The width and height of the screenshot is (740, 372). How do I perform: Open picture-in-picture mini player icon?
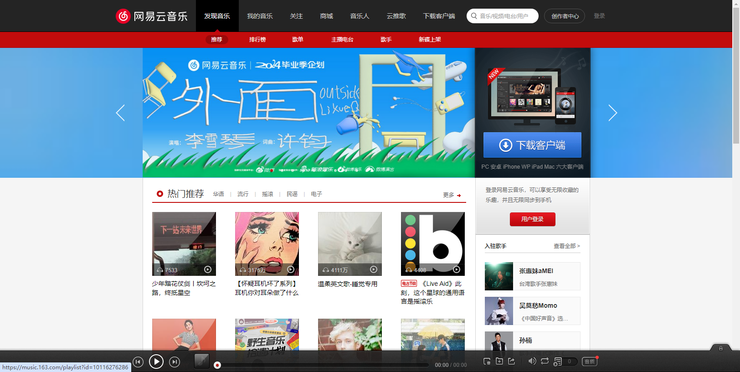(x=487, y=362)
